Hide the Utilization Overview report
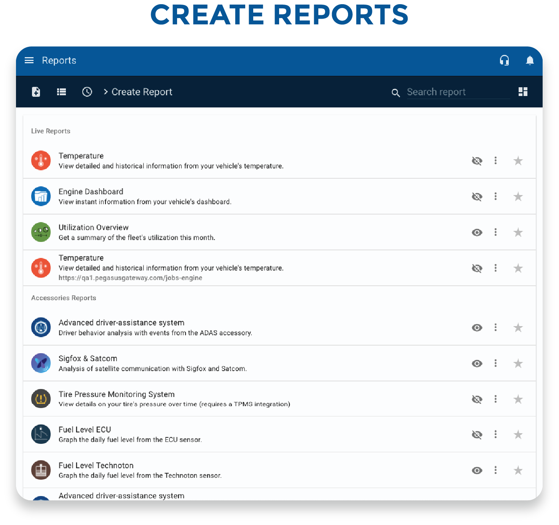 [477, 232]
